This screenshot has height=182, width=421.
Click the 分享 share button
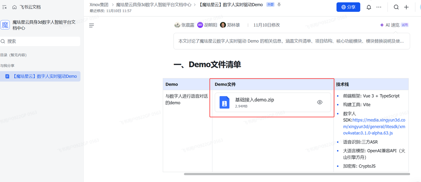(x=348, y=7)
